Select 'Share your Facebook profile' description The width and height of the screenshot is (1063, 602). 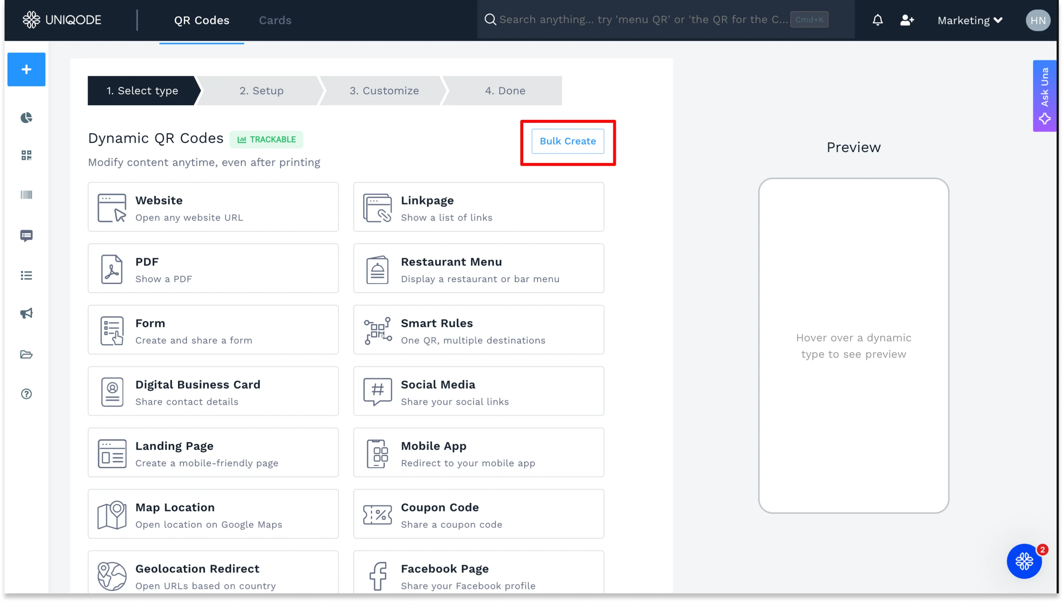468,586
